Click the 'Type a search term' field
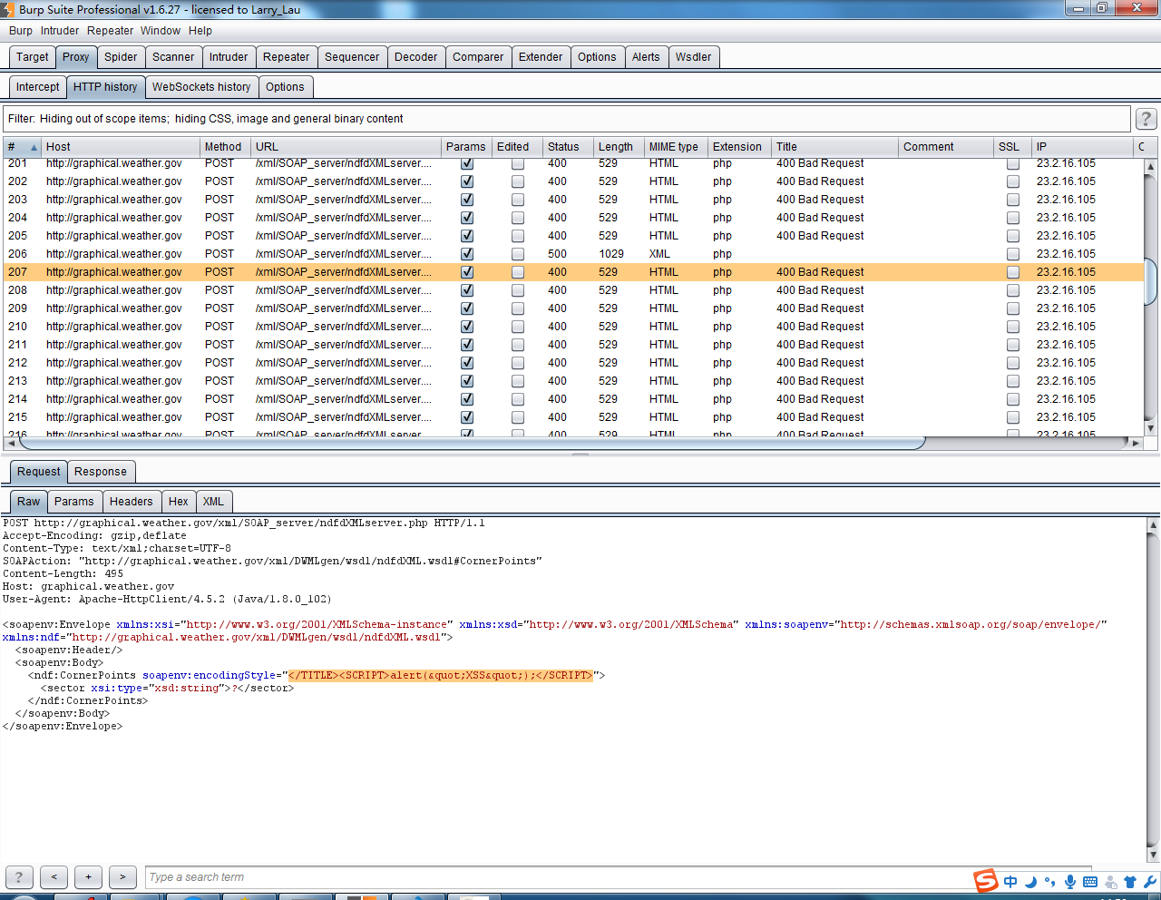Viewport: 1161px width, 900px height. [x=619, y=877]
